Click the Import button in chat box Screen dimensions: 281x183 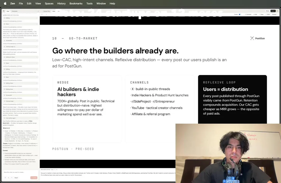click(x=16, y=178)
